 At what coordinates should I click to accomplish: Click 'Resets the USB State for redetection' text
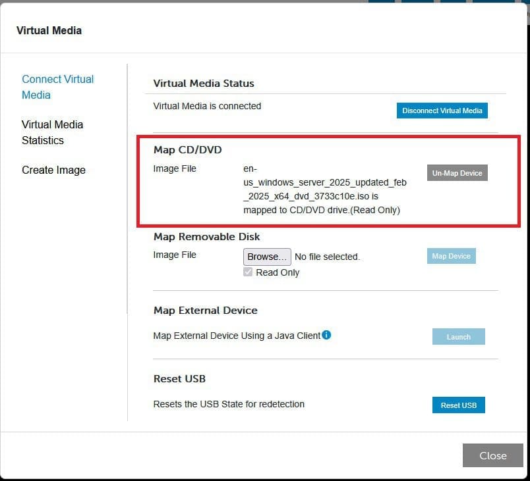click(229, 404)
